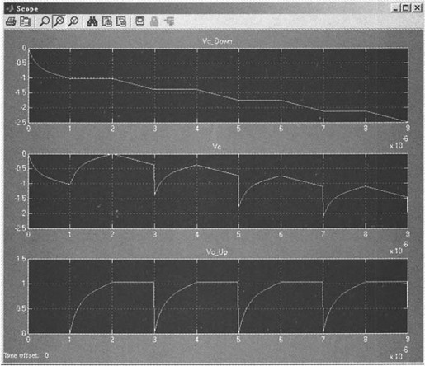Click the Vc_Down plot title
425x366 pixels.
[217, 41]
